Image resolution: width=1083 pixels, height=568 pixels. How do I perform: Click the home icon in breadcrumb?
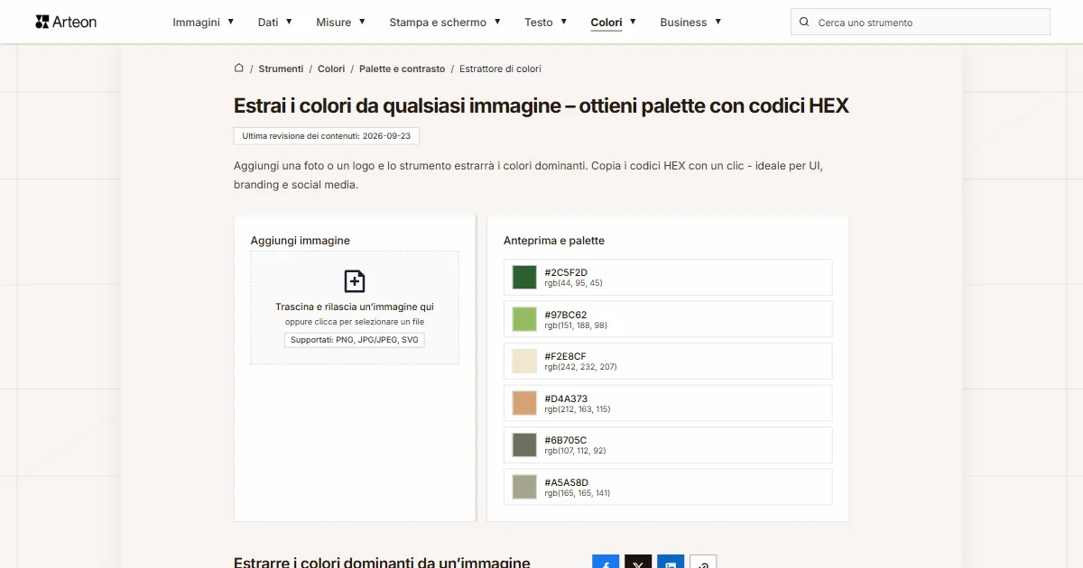[x=239, y=68]
